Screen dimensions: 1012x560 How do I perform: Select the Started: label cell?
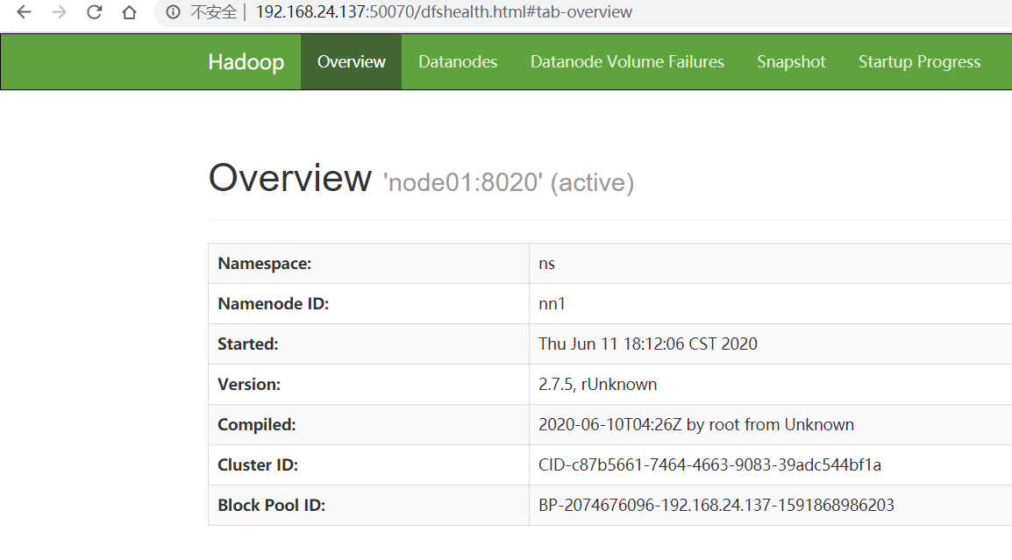368,344
